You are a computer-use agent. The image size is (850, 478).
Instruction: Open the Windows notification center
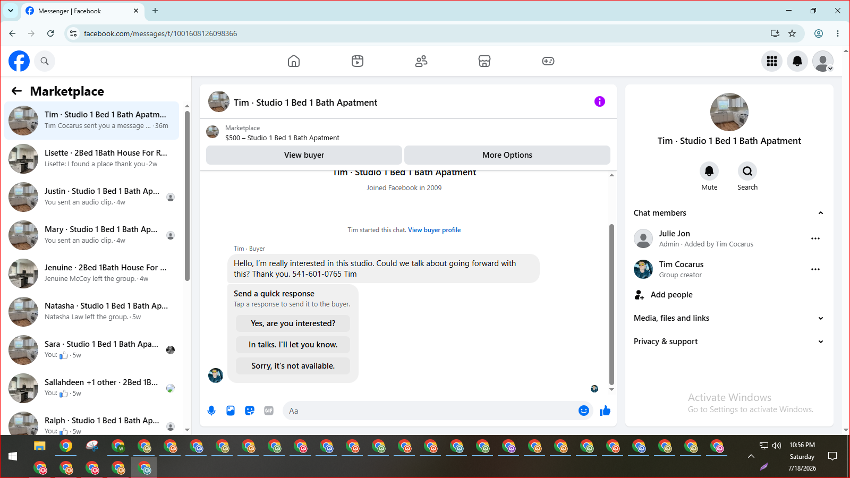click(832, 456)
